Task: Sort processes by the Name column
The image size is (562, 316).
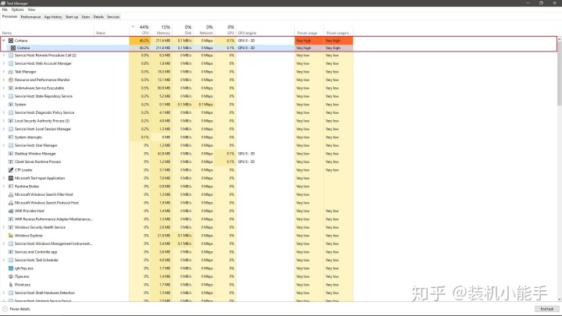Action: 48,30
